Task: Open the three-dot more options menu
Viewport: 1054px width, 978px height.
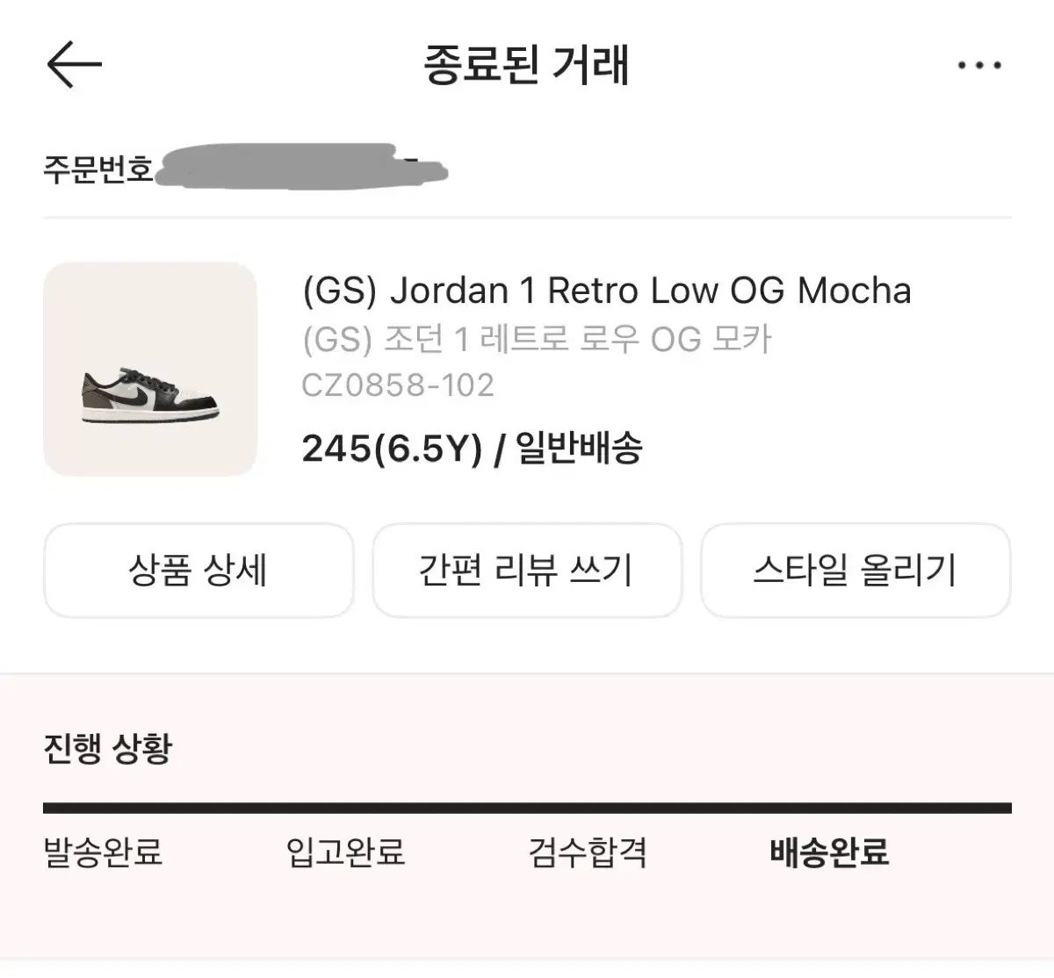Action: (979, 66)
